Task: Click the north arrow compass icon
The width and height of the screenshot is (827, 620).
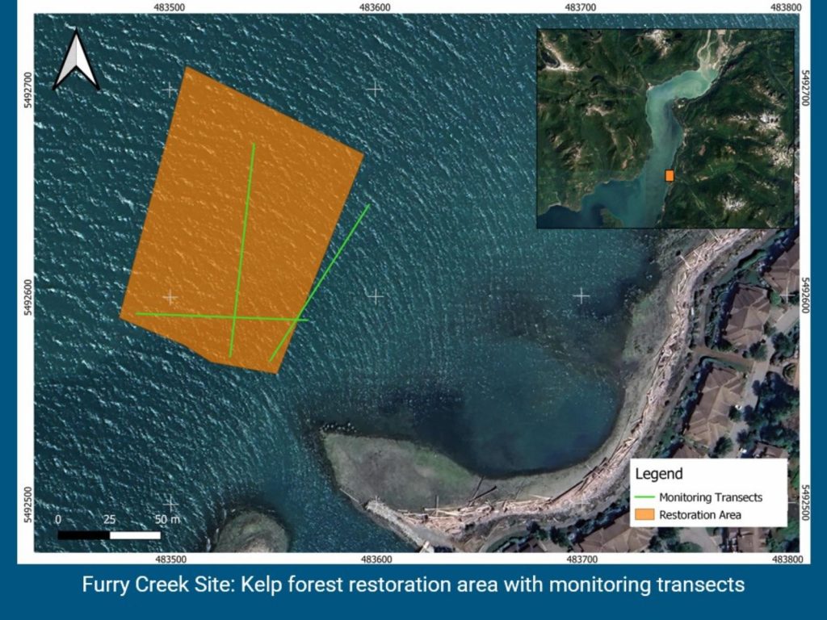Action: point(76,61)
